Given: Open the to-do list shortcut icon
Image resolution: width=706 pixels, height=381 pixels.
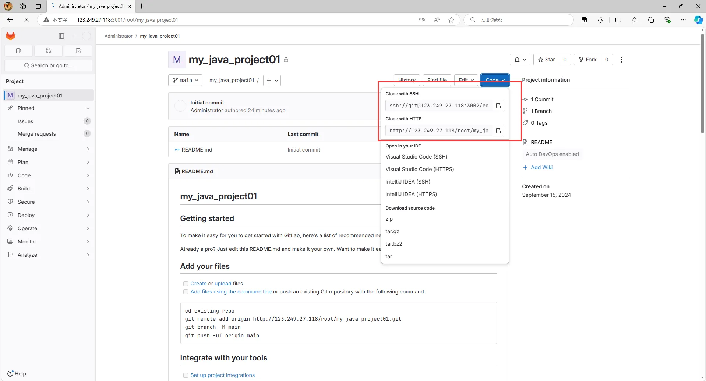Looking at the screenshot, I should [x=78, y=51].
